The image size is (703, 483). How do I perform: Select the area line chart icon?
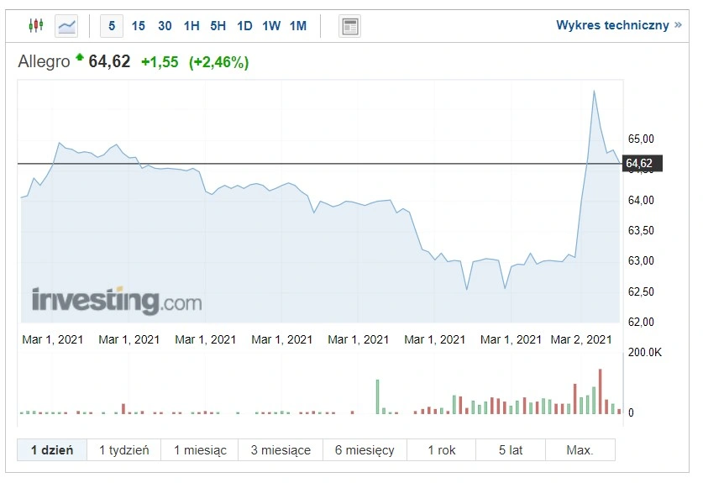click(x=66, y=26)
